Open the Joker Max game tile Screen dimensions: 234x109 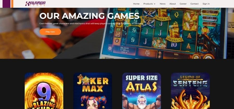pyautogui.click(x=93, y=91)
